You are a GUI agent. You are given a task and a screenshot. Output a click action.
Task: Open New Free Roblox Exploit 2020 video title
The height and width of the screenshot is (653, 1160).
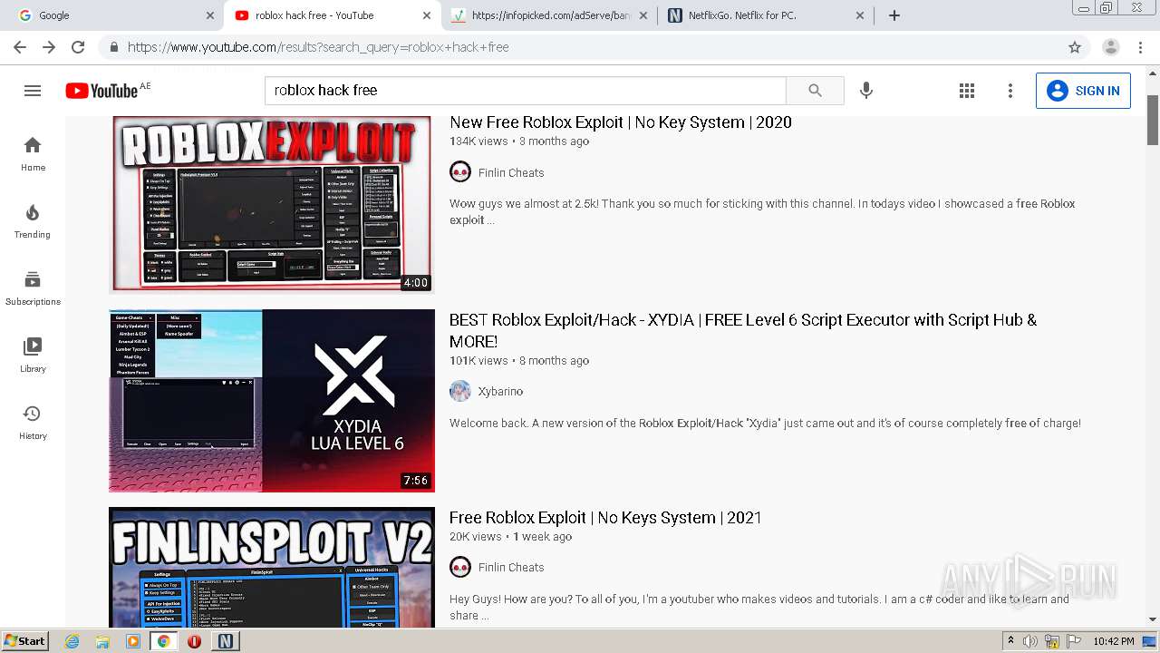pyautogui.click(x=621, y=122)
